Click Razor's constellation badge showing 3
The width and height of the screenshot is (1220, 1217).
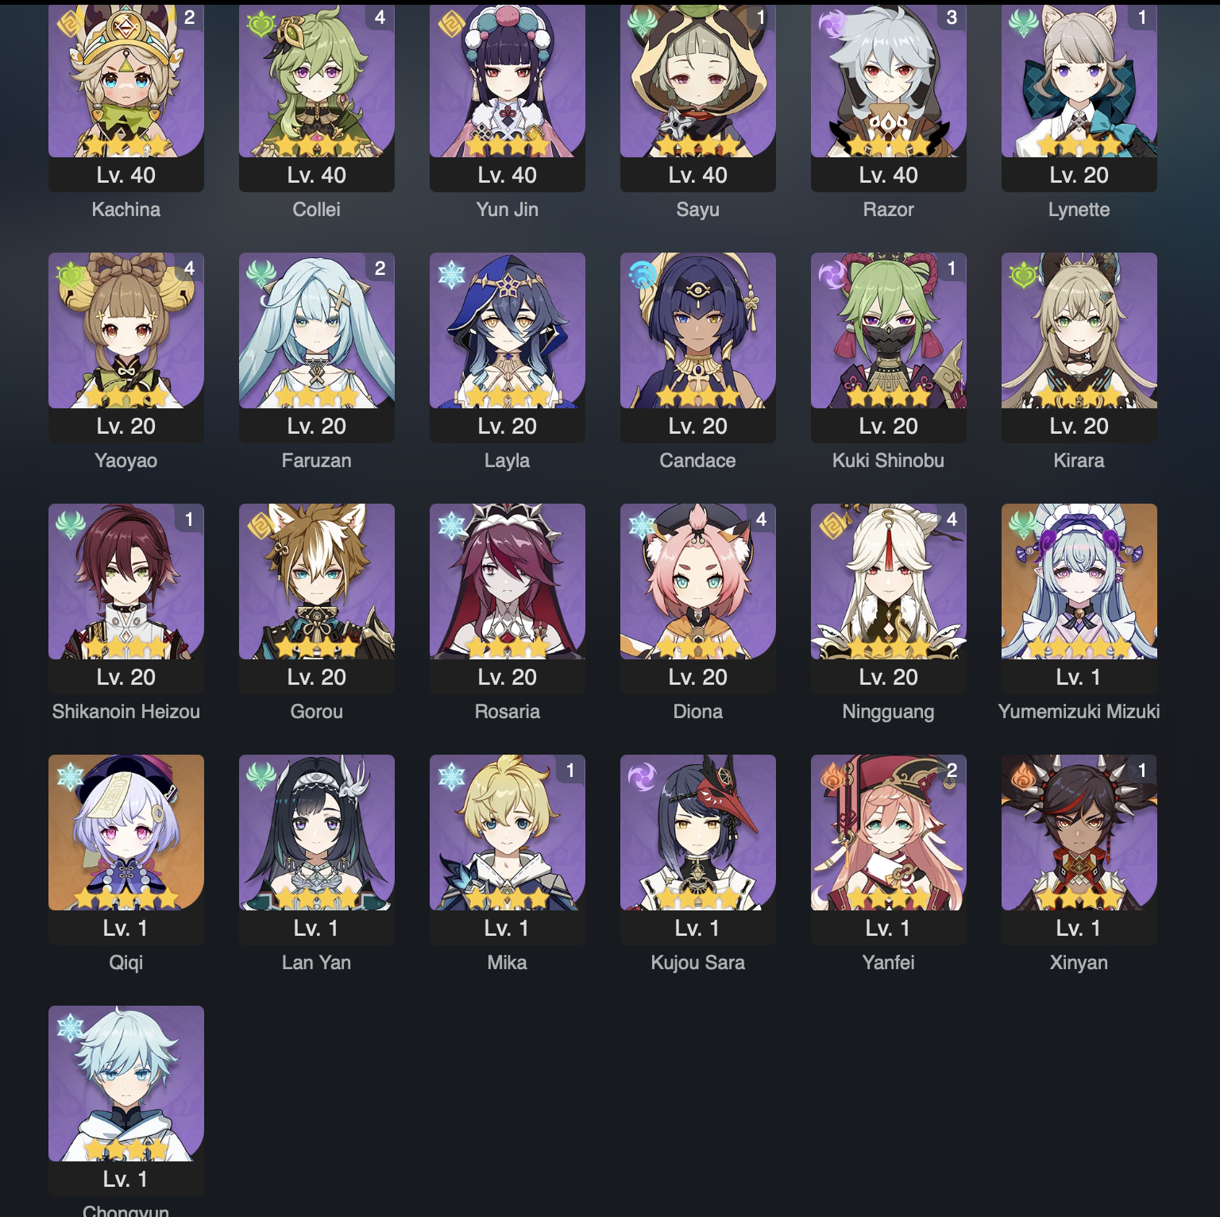click(952, 17)
